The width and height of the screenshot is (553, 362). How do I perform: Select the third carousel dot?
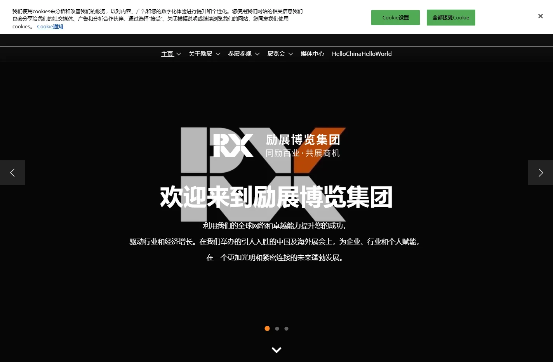click(x=286, y=329)
